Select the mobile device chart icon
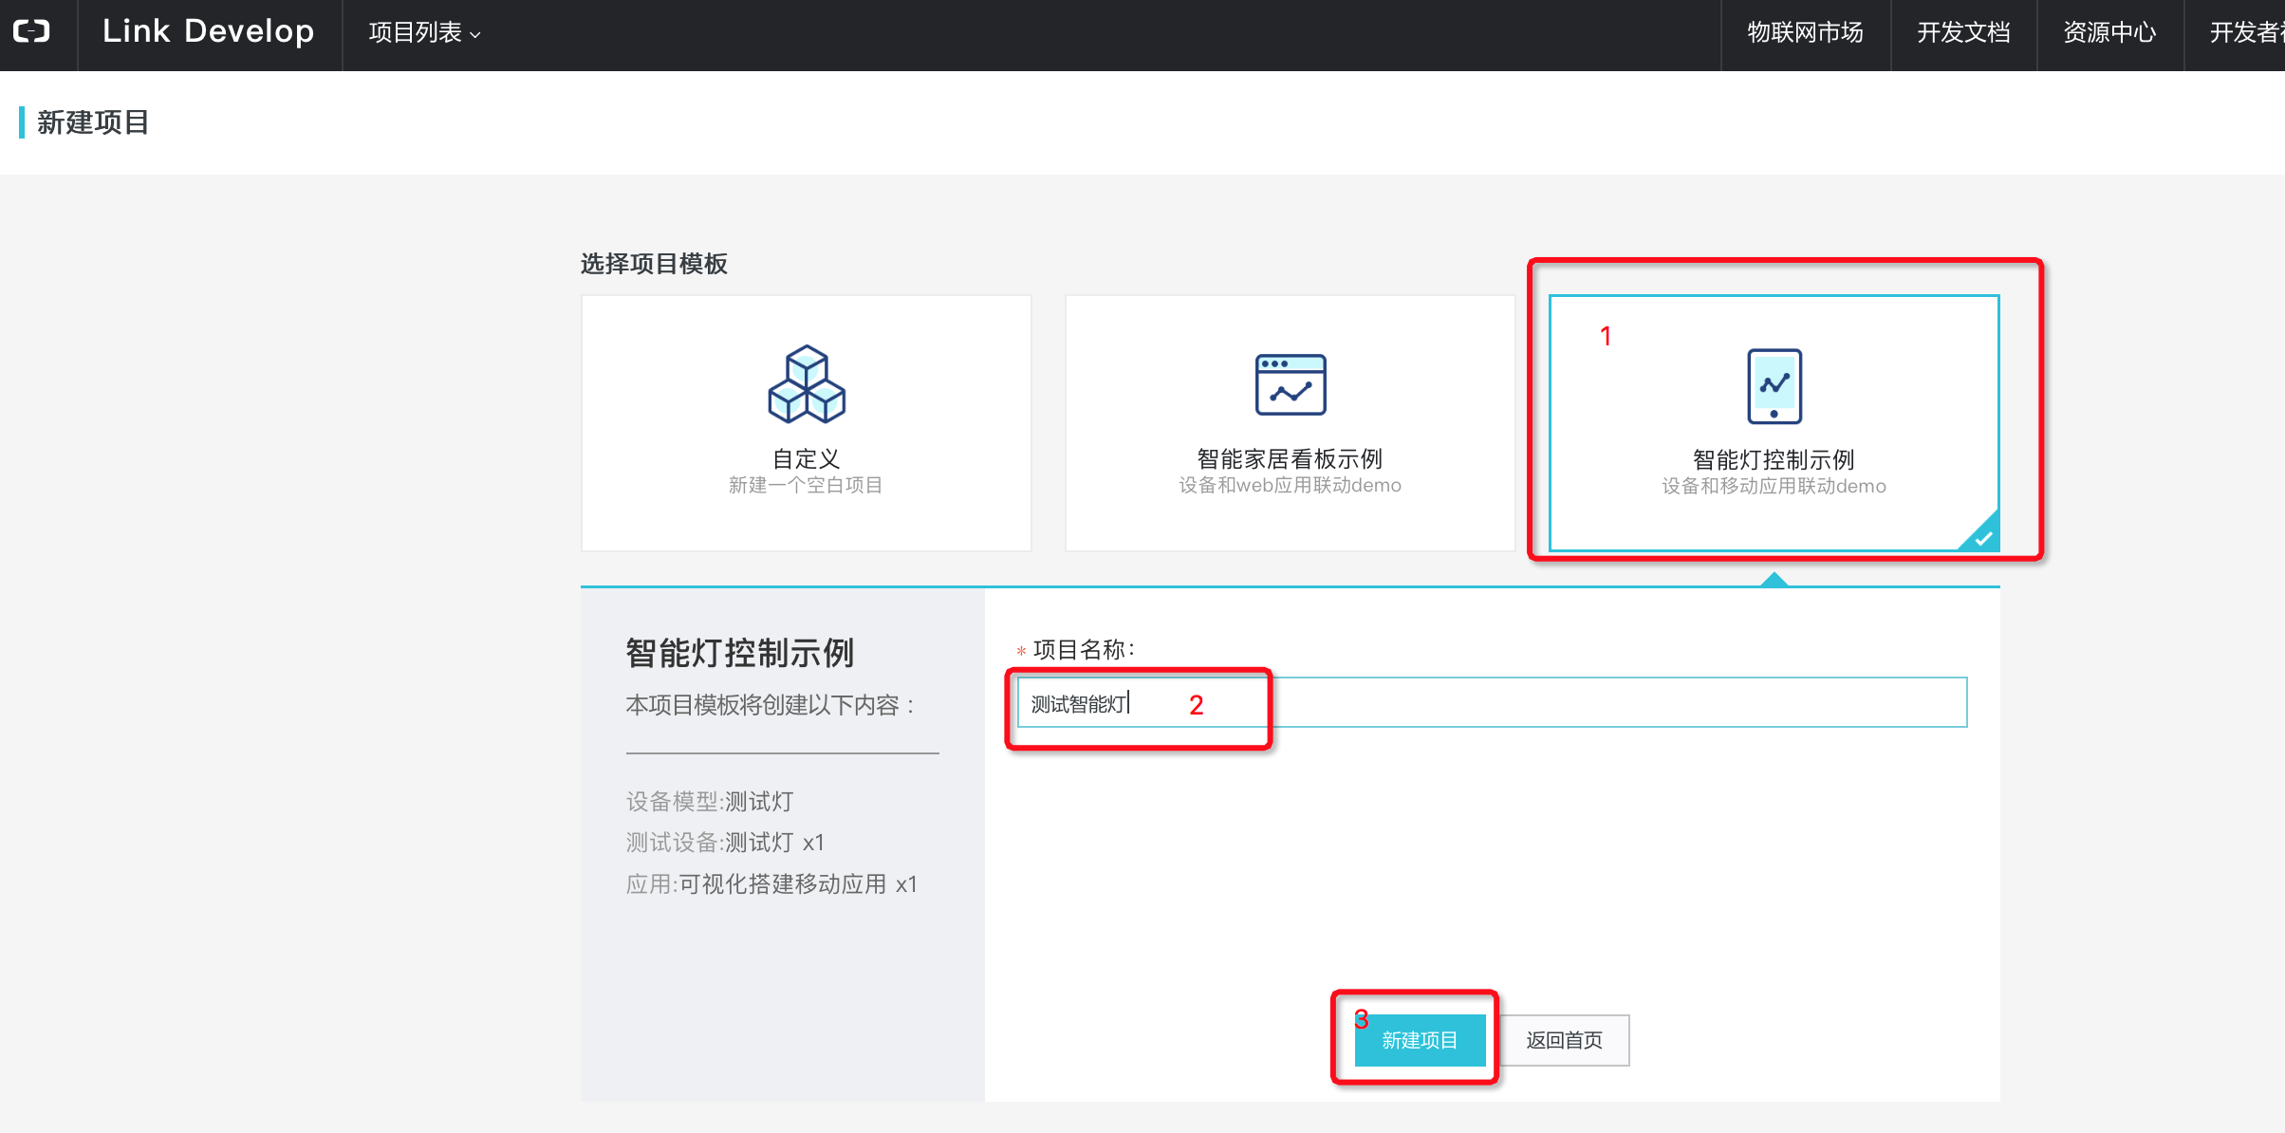Screen dimensions: 2285x1133 (1774, 386)
